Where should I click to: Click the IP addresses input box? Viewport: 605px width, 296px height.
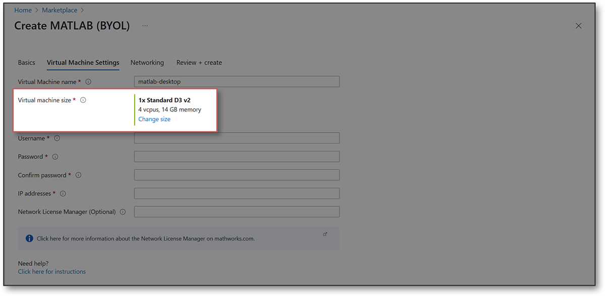pyautogui.click(x=237, y=194)
